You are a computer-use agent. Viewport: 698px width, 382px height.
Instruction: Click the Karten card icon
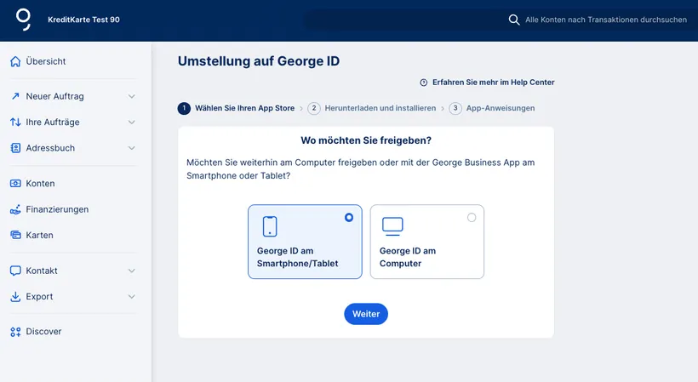pyautogui.click(x=15, y=236)
